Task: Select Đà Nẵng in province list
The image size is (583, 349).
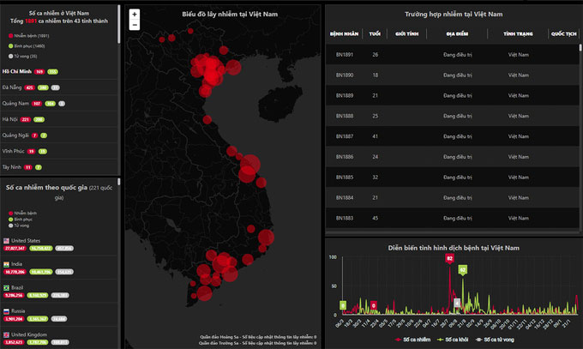Action: coord(12,87)
